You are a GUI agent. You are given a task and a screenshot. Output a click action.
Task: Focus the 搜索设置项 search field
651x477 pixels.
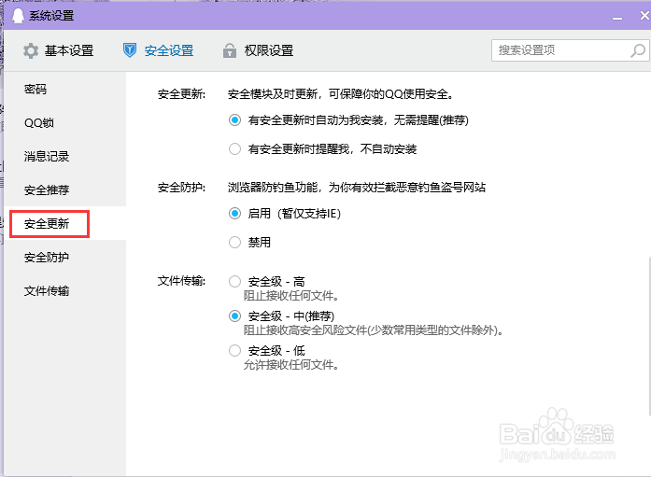[570, 50]
